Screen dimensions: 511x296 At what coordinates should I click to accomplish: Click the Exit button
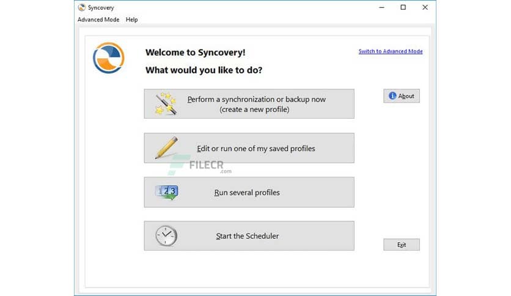click(x=402, y=245)
